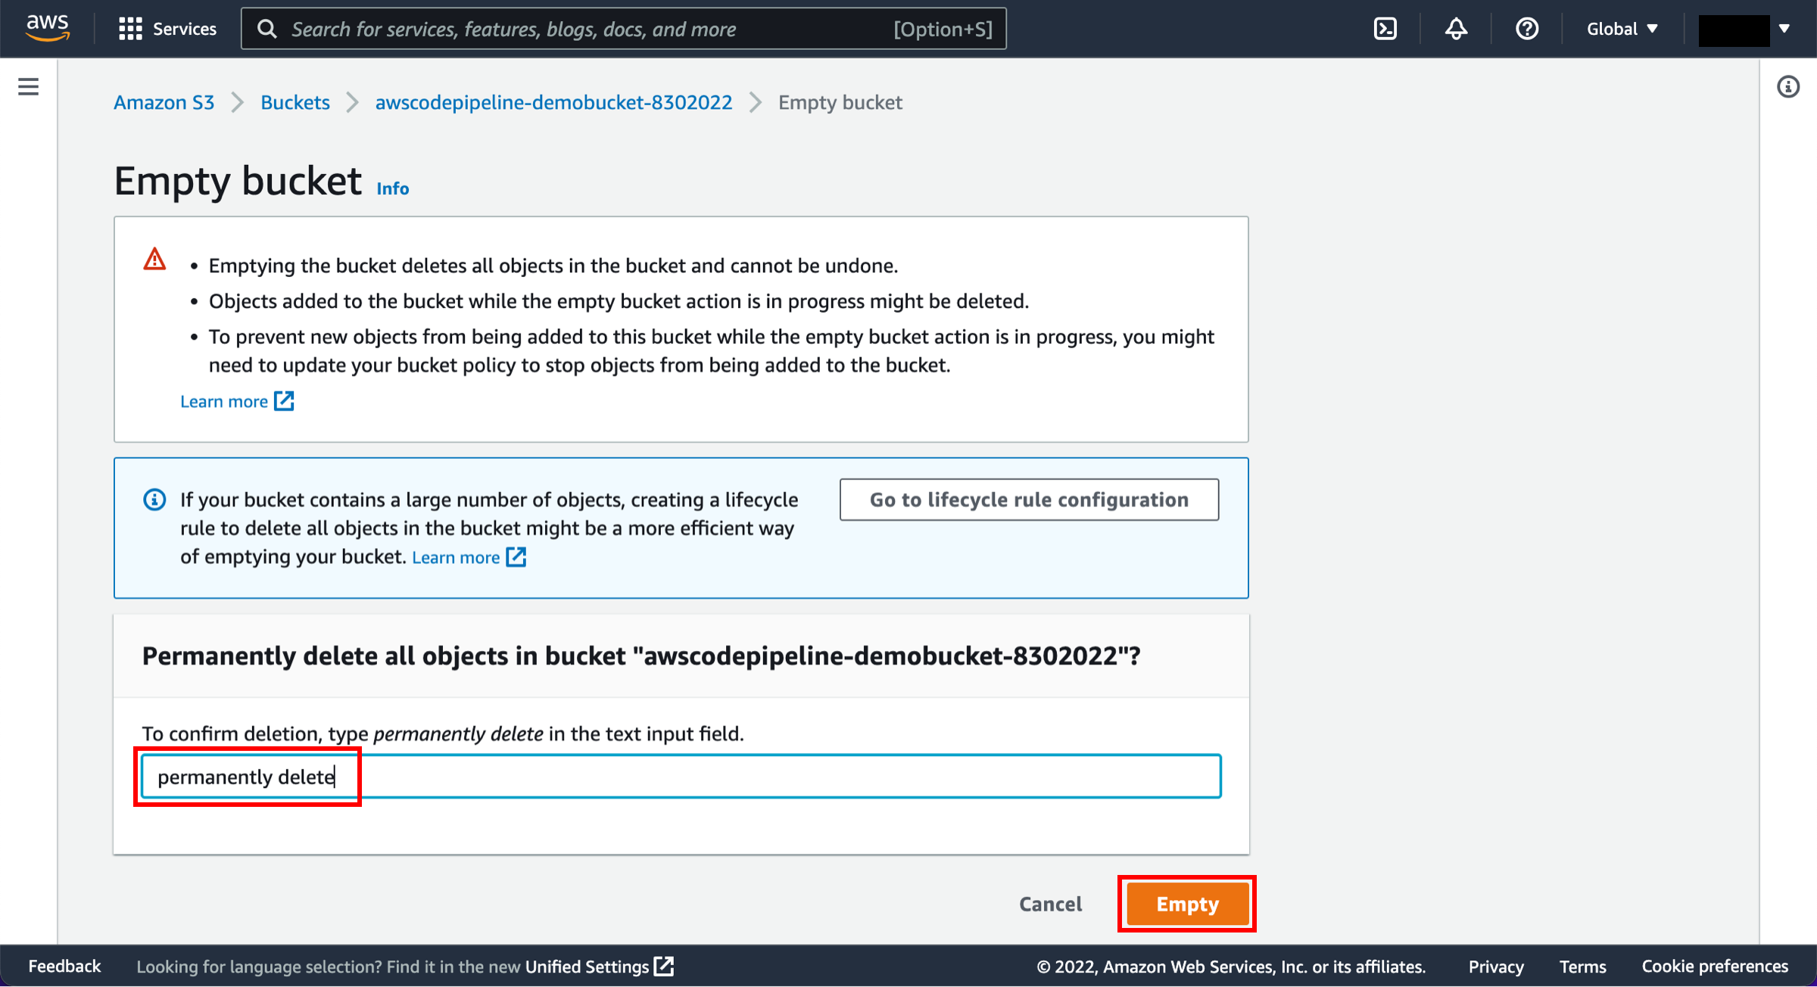The image size is (1817, 987).
Task: Click Go to lifecycle rule configuration
Action: [1029, 500]
